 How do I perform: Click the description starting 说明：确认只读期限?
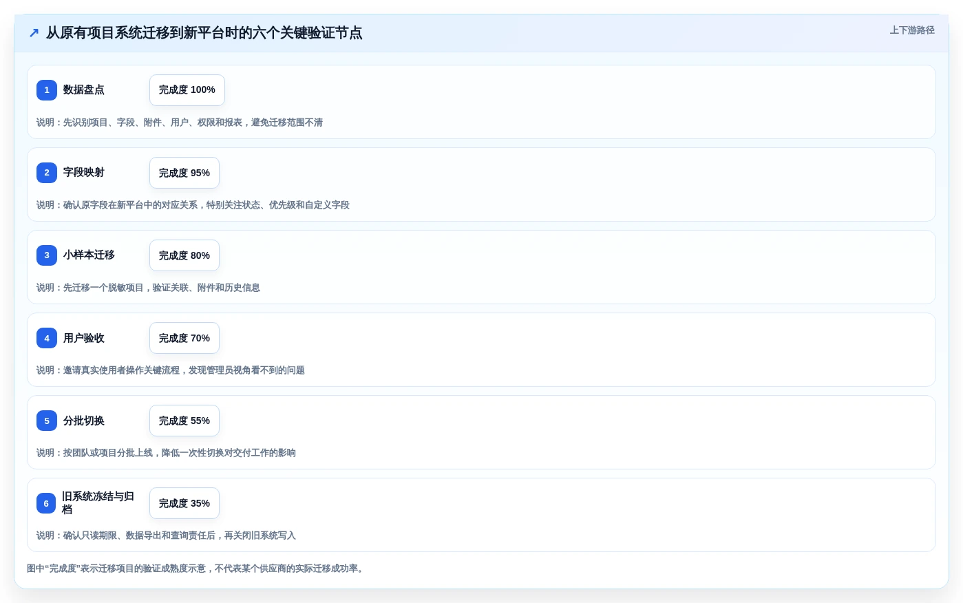point(166,536)
